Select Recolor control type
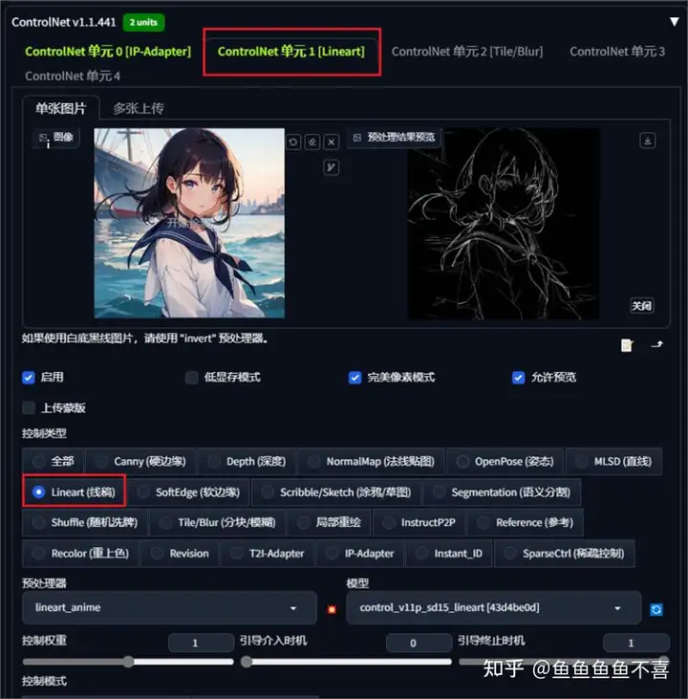The image size is (688, 699). point(80,554)
